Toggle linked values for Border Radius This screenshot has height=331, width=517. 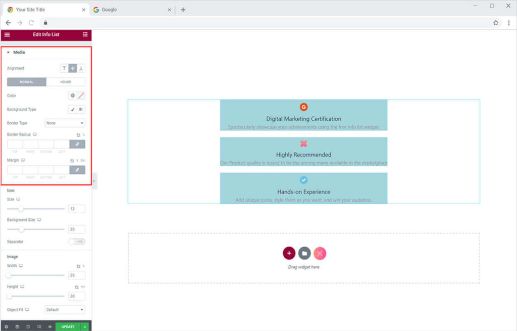tap(77, 145)
